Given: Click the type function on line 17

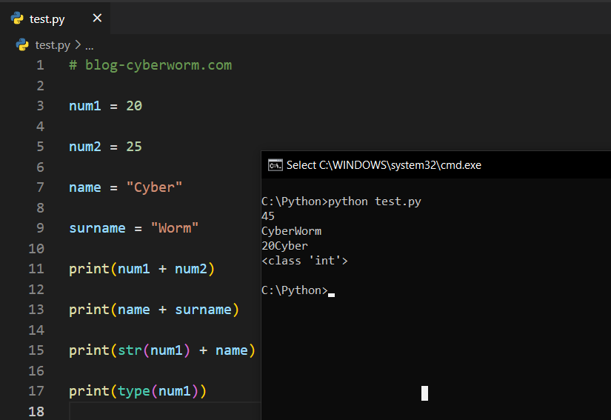Looking at the screenshot, I should (x=133, y=391).
